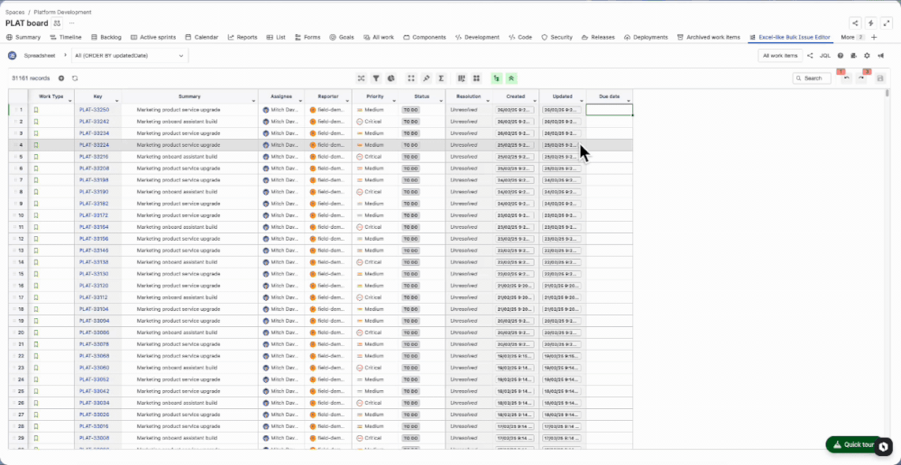Click the export icon beside help
This screenshot has width=901, height=465.
pyautogui.click(x=853, y=56)
